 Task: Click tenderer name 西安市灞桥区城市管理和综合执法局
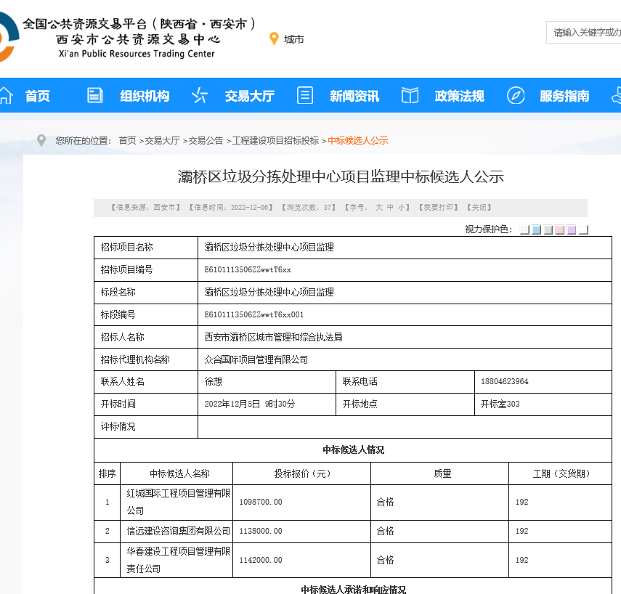(273, 337)
